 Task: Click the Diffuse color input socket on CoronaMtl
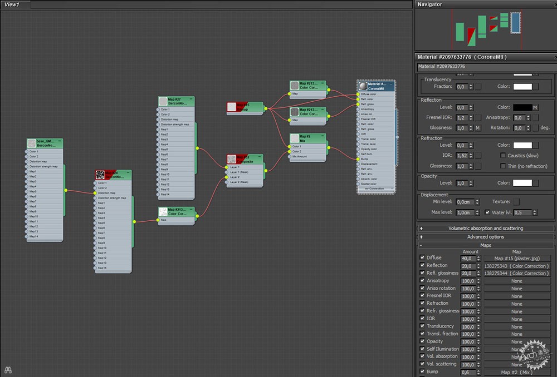pyautogui.click(x=358, y=95)
